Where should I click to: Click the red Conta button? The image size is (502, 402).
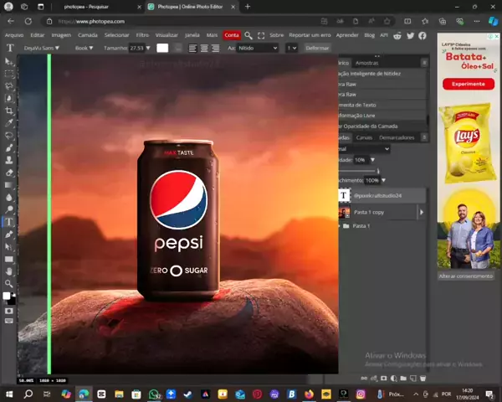pos(232,35)
